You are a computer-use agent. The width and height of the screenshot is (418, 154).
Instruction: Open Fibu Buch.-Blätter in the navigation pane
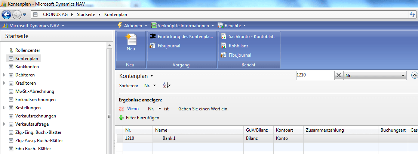(x=33, y=149)
